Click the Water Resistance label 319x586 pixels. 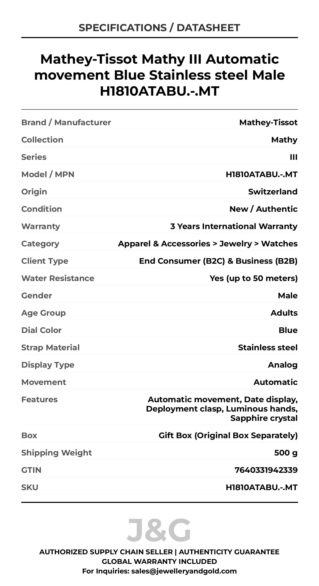58,278
